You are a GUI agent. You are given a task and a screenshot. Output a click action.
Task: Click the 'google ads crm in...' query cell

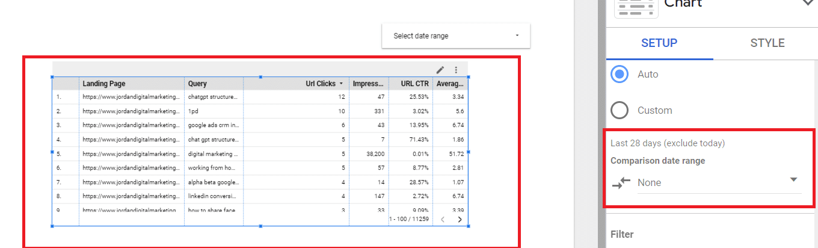(213, 125)
